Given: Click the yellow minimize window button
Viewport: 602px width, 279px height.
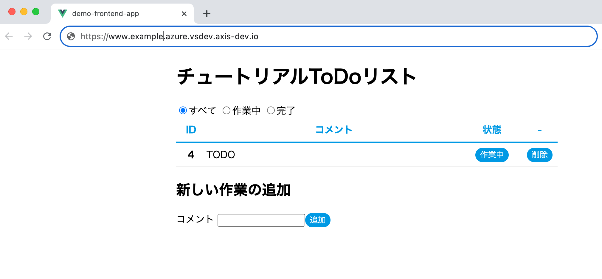Looking at the screenshot, I should 24,12.
